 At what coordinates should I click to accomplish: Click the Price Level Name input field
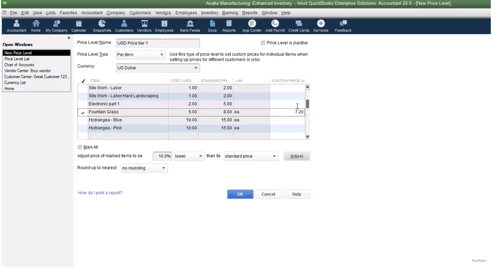coord(158,43)
